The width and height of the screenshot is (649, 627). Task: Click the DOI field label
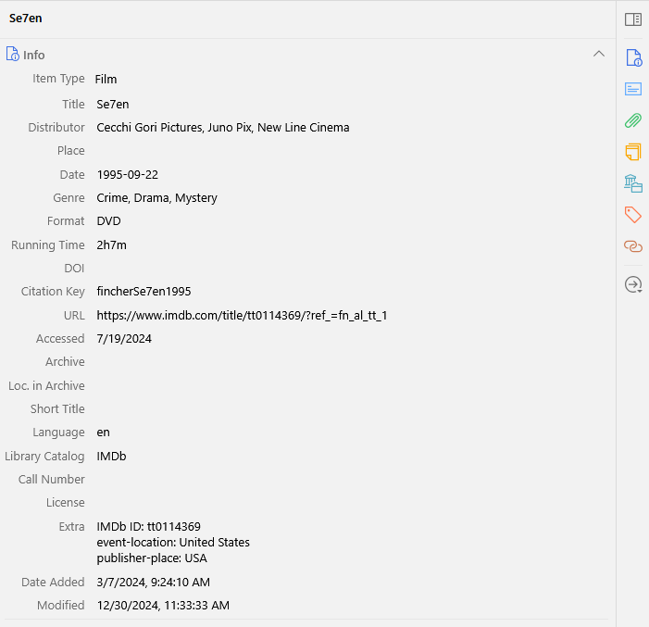tap(74, 269)
